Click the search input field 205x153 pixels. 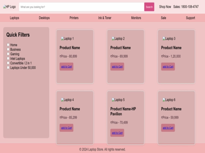pos(82,7)
